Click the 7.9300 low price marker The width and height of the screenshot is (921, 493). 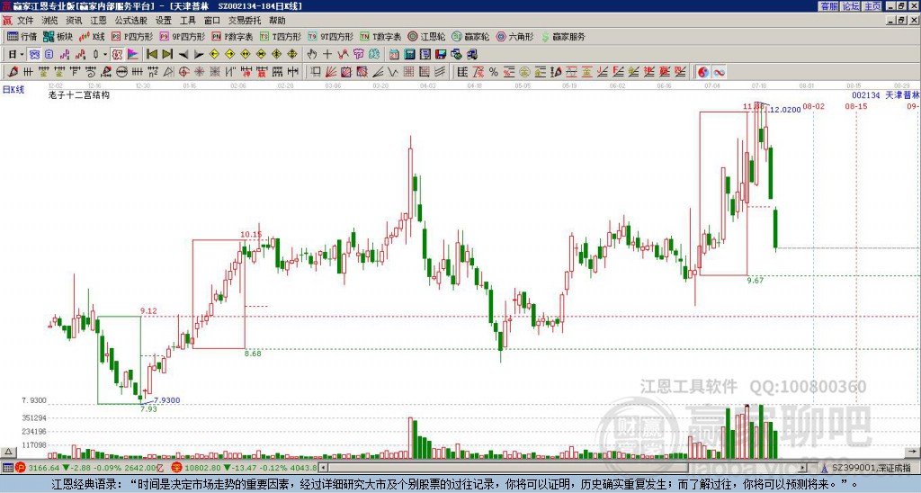tap(166, 400)
